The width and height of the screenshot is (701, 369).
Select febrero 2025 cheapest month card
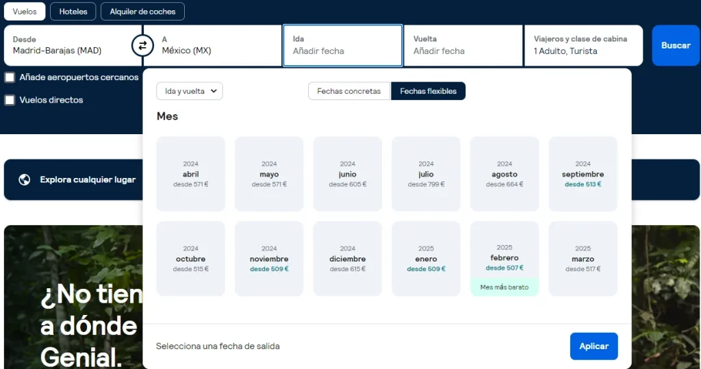coord(505,259)
